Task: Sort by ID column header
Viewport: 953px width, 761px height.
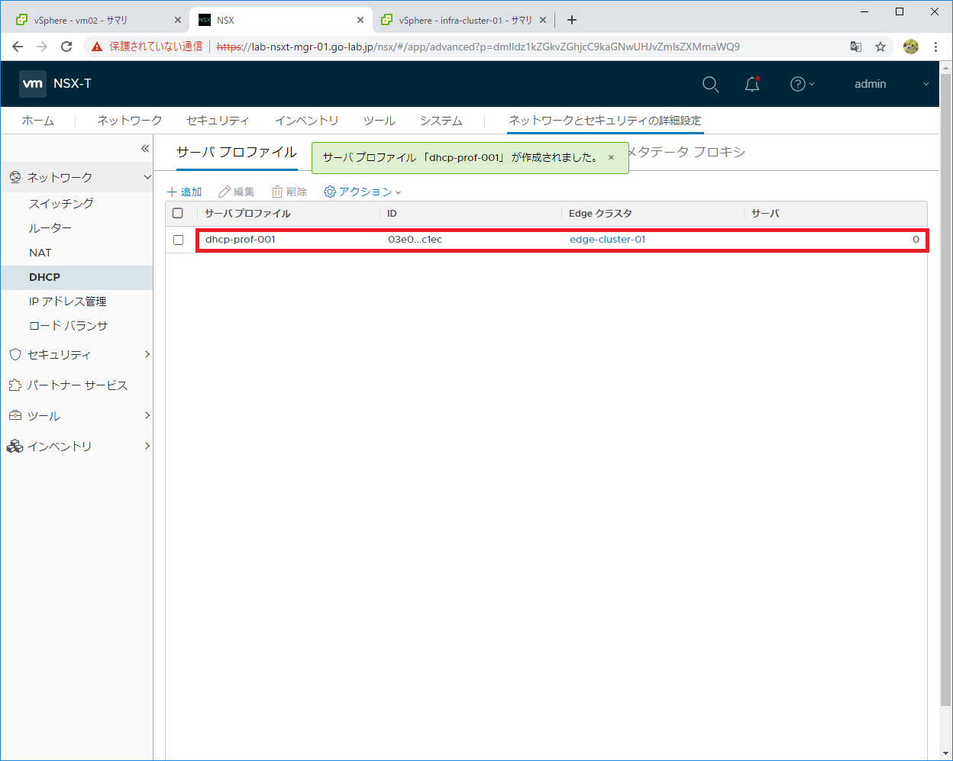Action: pyautogui.click(x=392, y=214)
